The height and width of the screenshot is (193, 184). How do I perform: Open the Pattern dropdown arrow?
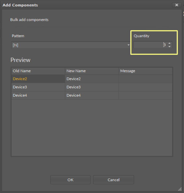point(128,45)
